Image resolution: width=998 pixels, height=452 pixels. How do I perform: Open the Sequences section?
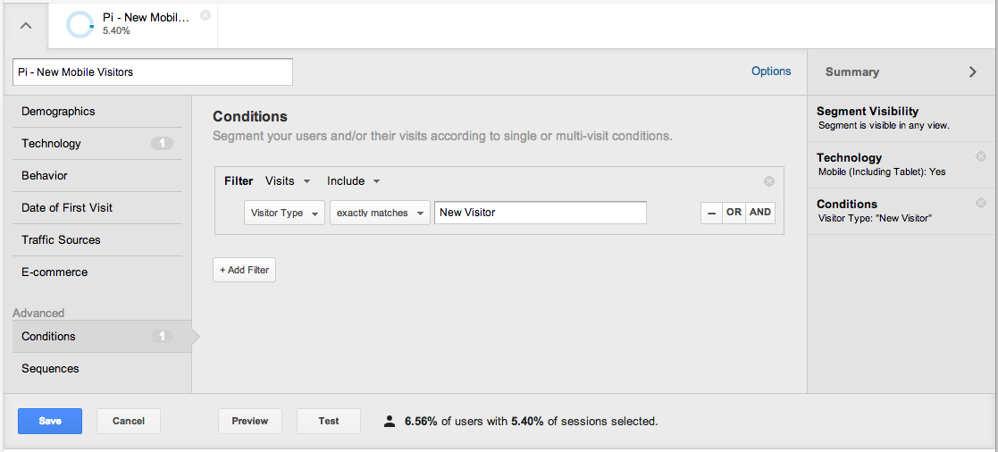coord(102,369)
